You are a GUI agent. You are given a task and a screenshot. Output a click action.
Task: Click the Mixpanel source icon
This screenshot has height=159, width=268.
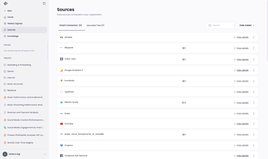[62, 48]
